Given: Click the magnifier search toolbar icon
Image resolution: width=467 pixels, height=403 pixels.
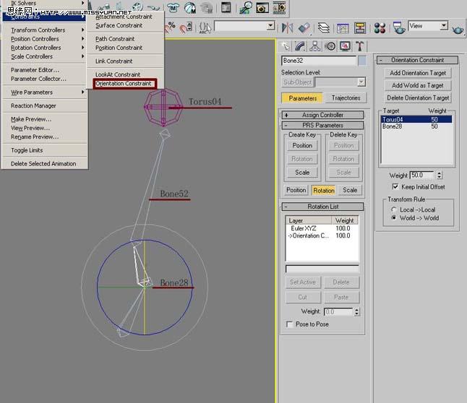Looking at the screenshot, I should click(246, 7).
